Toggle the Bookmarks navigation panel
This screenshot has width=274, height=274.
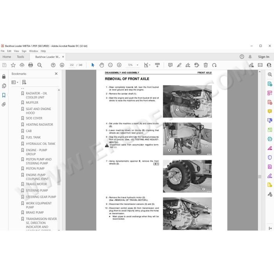(x=4, y=95)
